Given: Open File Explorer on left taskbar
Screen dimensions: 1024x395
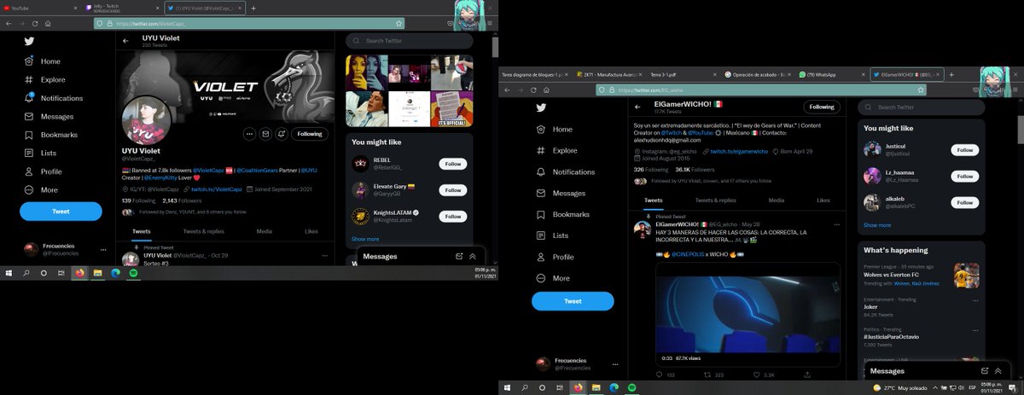Looking at the screenshot, I should (x=98, y=273).
